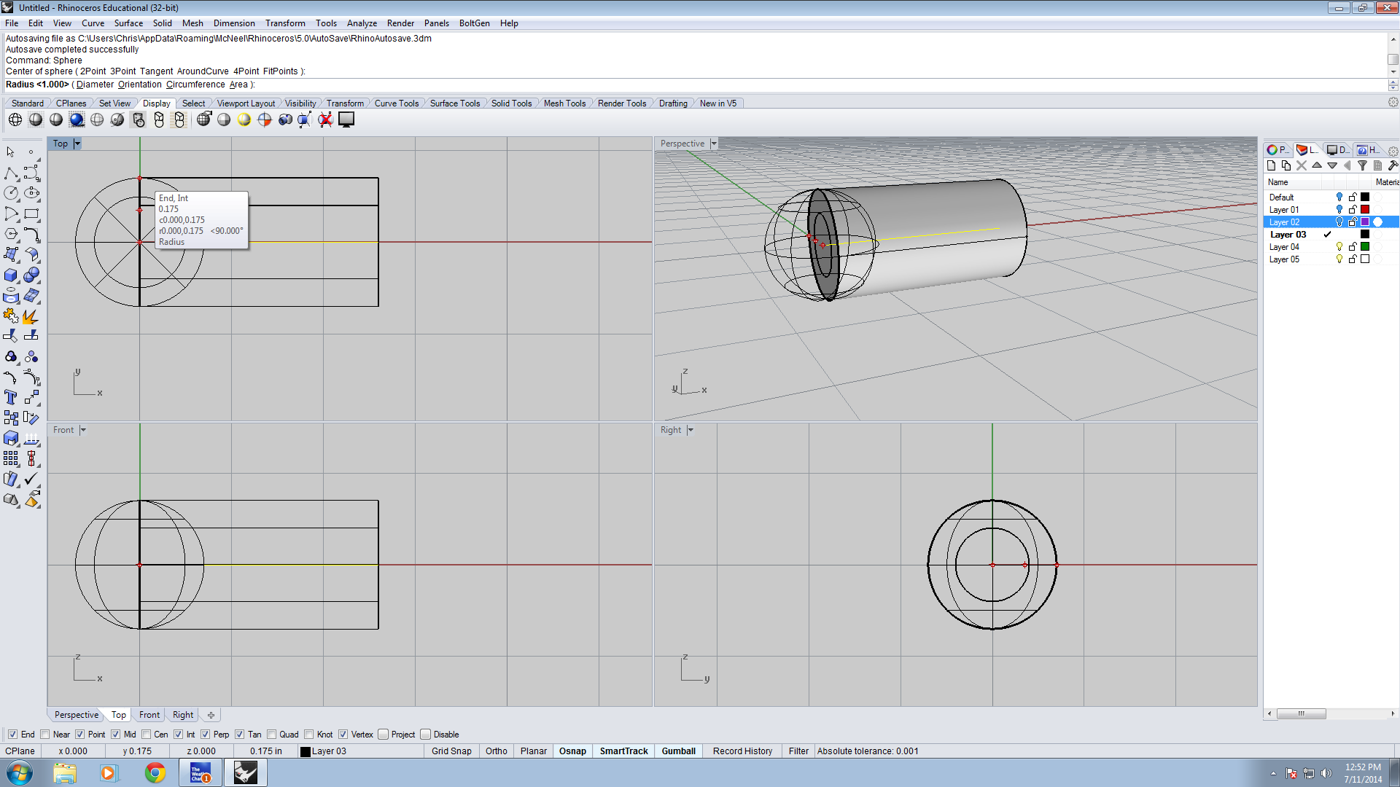Click the Array tool icon
1400x787 pixels.
coord(11,461)
